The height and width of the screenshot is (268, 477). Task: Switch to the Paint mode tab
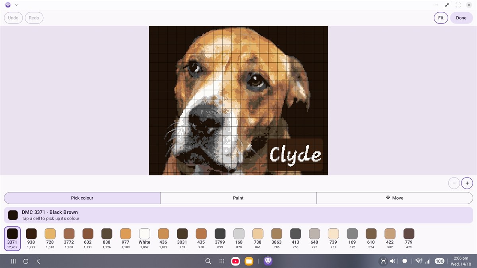point(238,198)
